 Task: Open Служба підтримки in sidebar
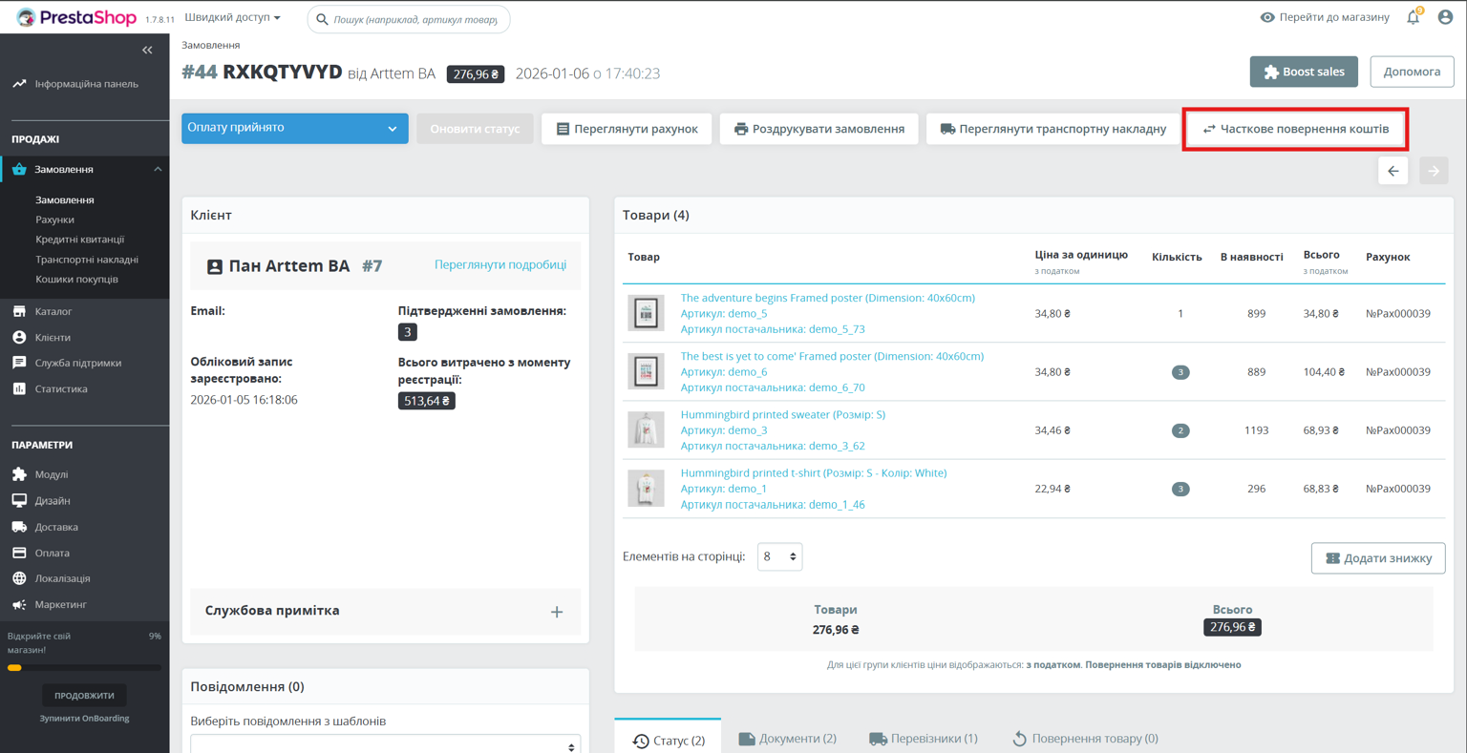coord(77,363)
